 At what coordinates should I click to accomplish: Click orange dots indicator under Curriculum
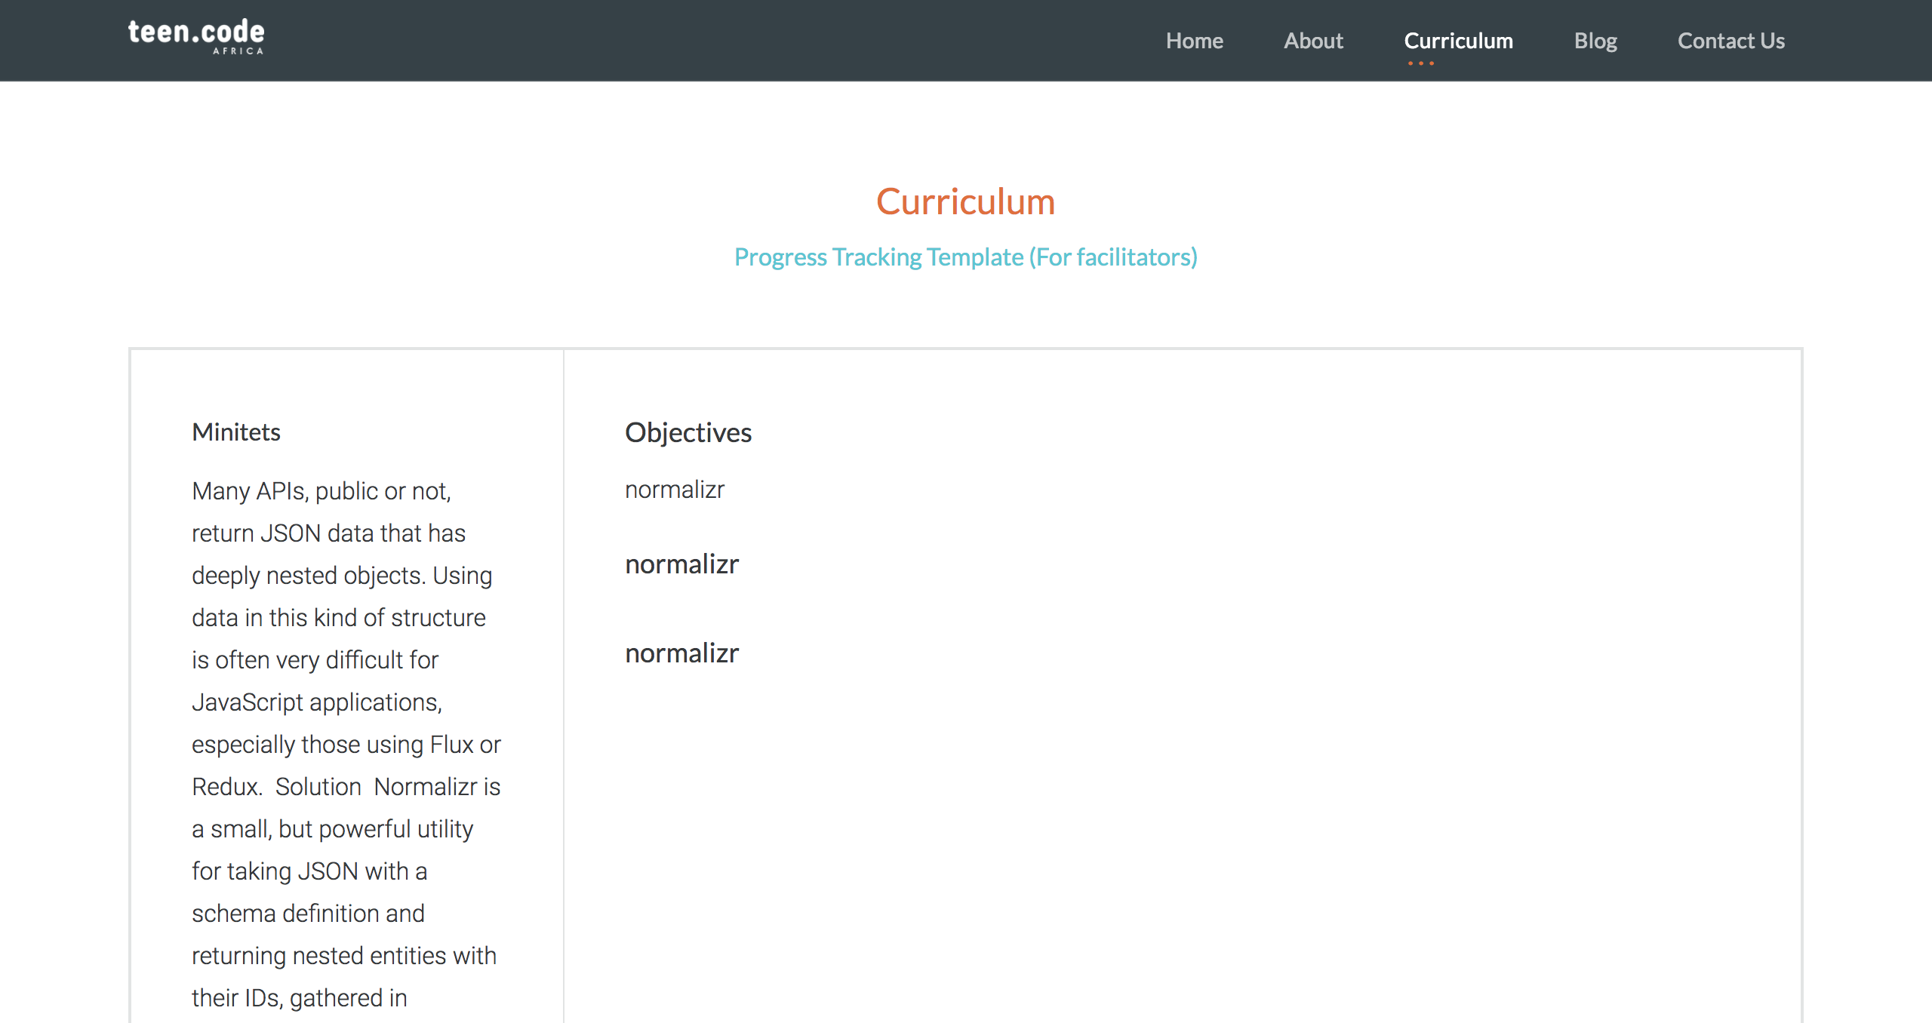(x=1420, y=63)
